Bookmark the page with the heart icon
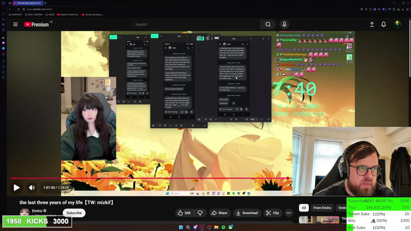This screenshot has height=231, width=411. click(x=383, y=9)
